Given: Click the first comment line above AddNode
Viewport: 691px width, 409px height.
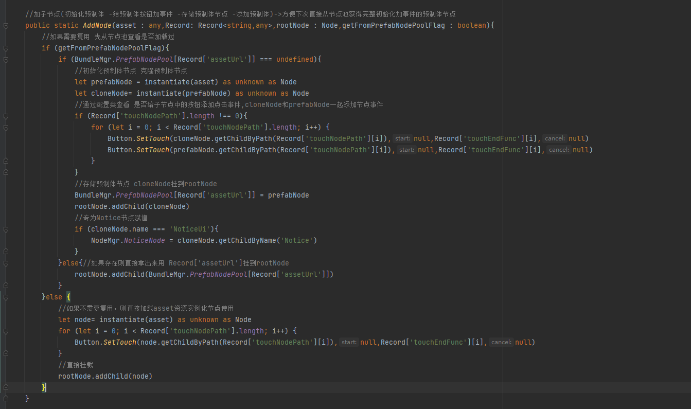Looking at the screenshot, I should coord(240,14).
